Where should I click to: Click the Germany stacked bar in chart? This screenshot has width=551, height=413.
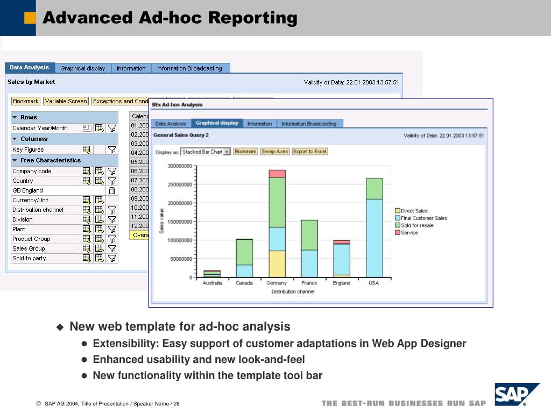coord(277,224)
